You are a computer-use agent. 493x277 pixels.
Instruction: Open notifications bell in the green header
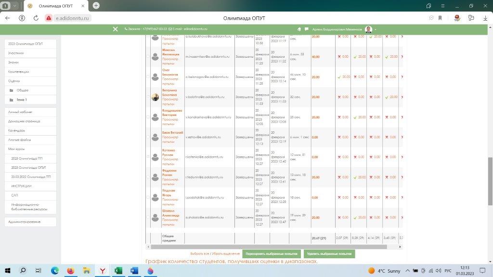[x=299, y=29]
